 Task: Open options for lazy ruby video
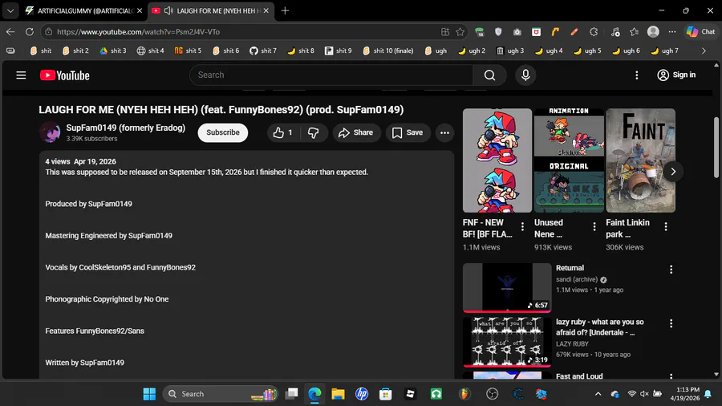click(671, 323)
